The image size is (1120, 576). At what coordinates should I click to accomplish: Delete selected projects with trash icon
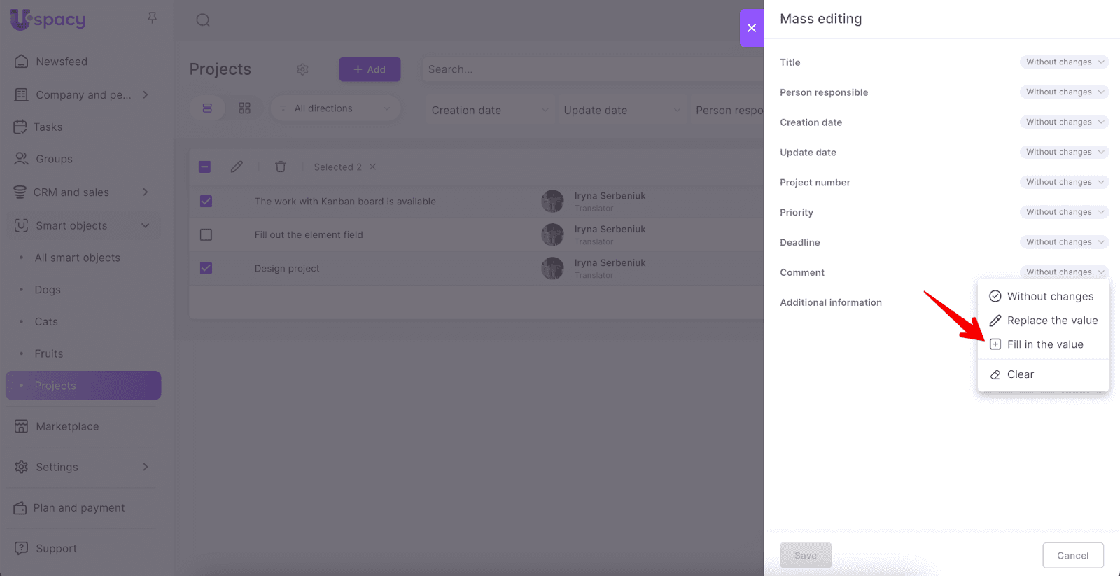(281, 167)
